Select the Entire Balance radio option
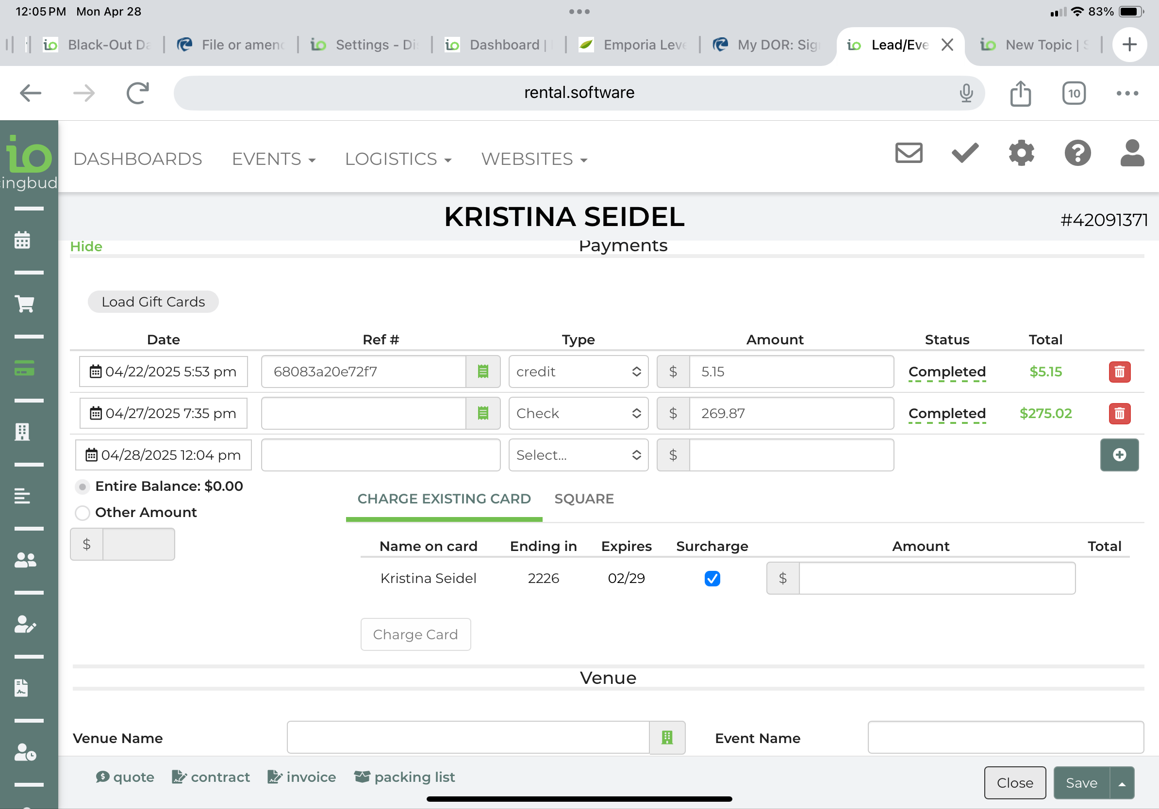This screenshot has width=1159, height=809. 83,487
